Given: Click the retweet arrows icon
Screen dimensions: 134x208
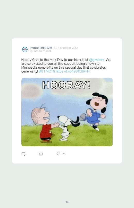Looking at the screenshot, I should [x=41, y=154].
